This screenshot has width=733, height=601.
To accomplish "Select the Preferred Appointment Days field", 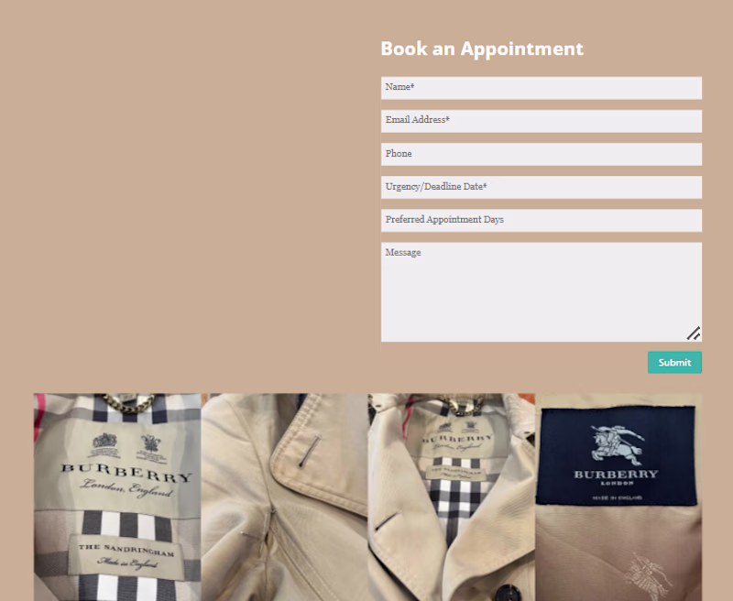I will coord(542,221).
